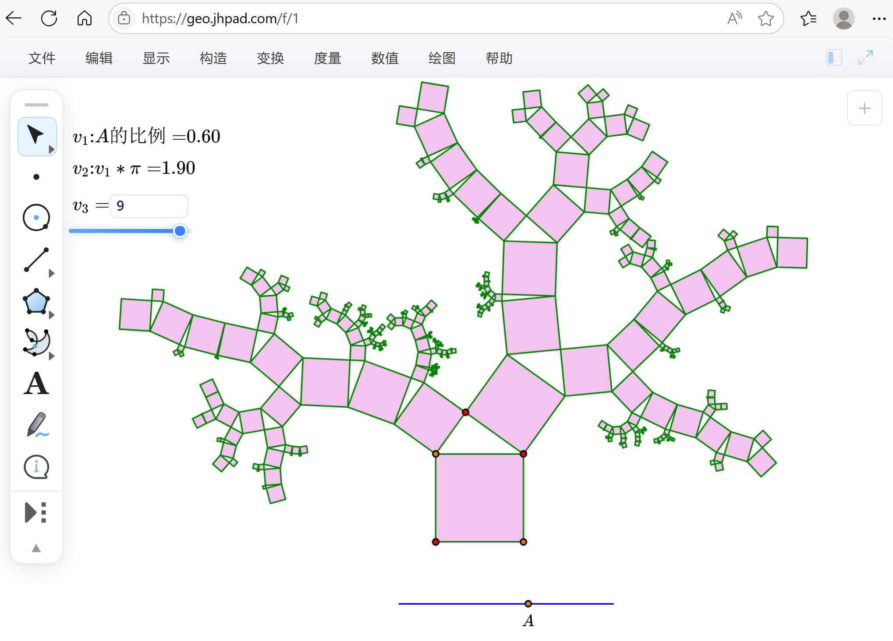
Task: Click the v3 slider handle
Action: [x=180, y=231]
